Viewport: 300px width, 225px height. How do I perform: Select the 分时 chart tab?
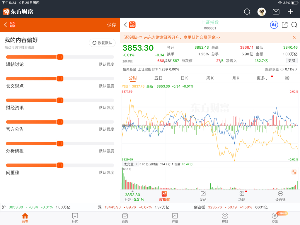[133, 78]
